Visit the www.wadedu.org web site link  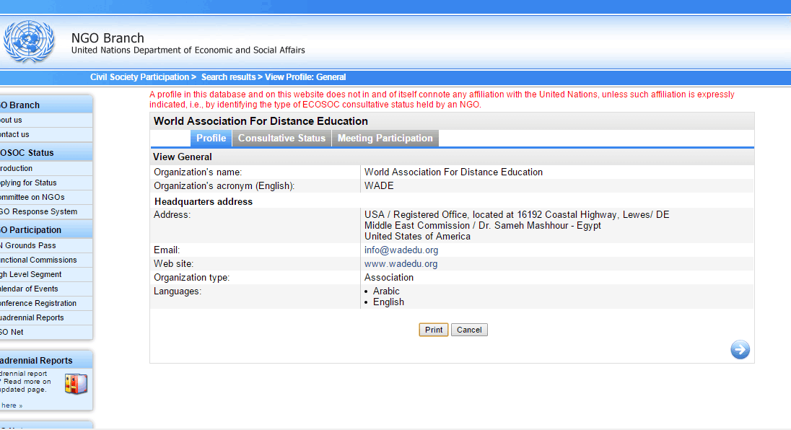401,264
